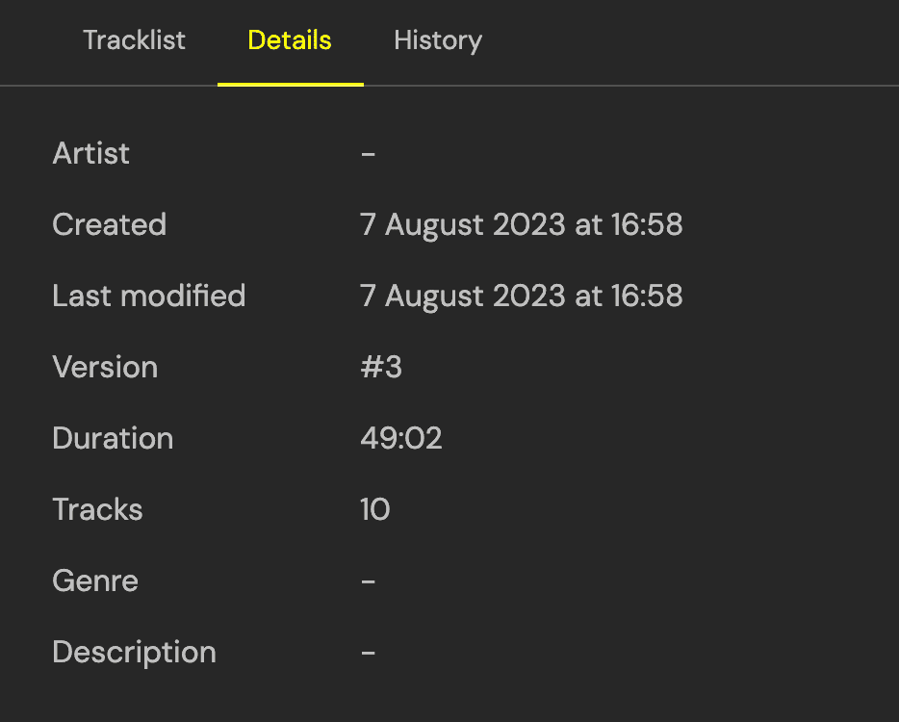Image resolution: width=899 pixels, height=722 pixels.
Task: Click the Genre label
Action: coord(95,580)
